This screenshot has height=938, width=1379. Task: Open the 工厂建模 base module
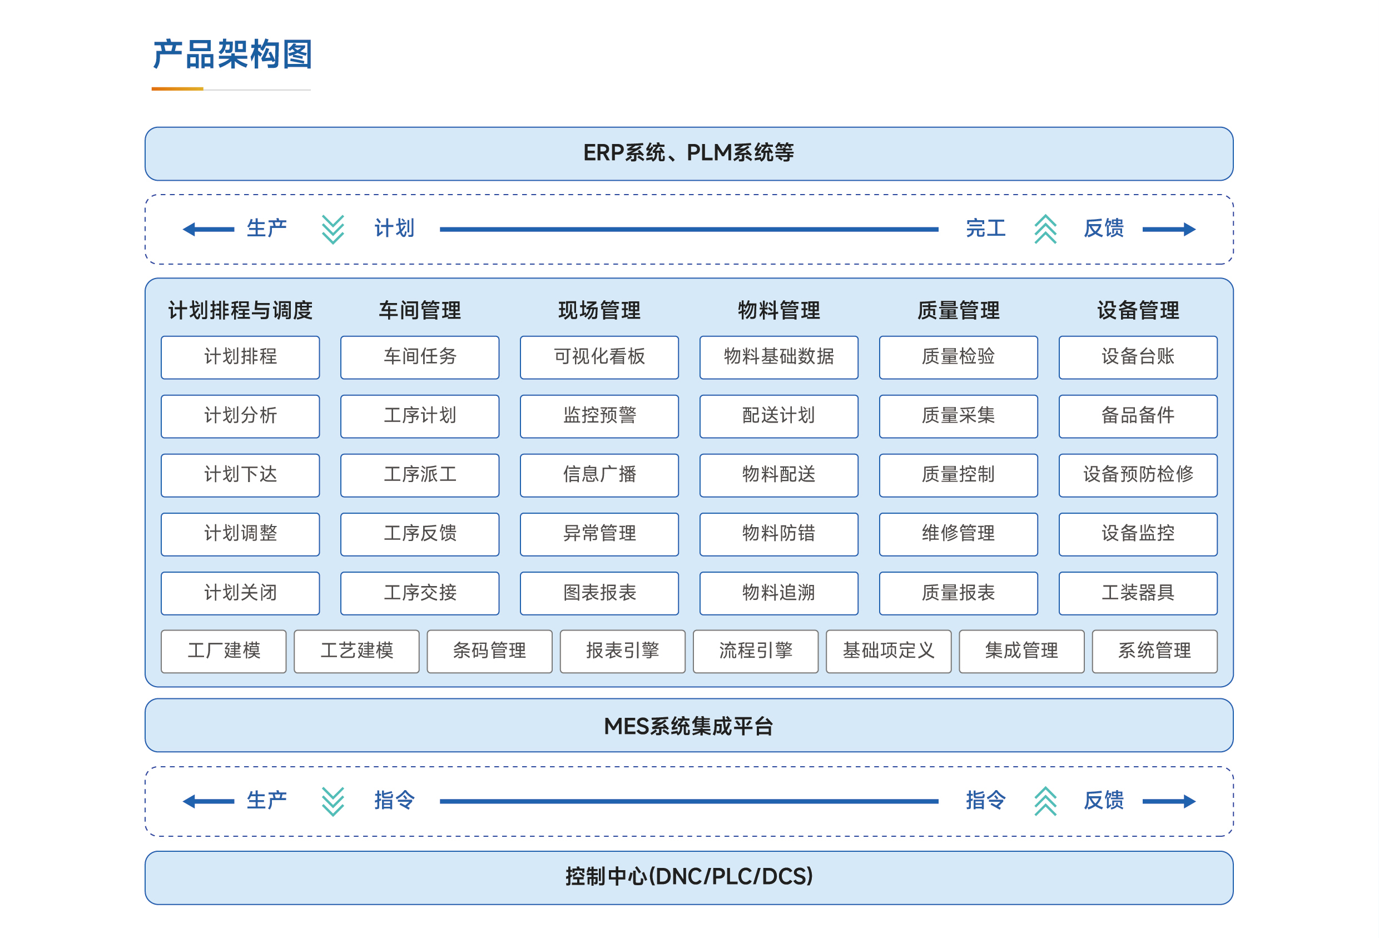224,651
